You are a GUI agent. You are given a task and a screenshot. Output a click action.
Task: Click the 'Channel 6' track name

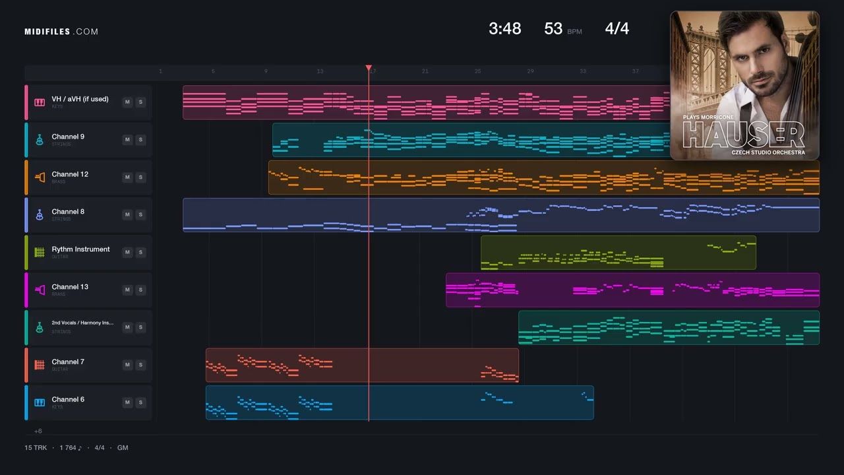click(x=68, y=400)
